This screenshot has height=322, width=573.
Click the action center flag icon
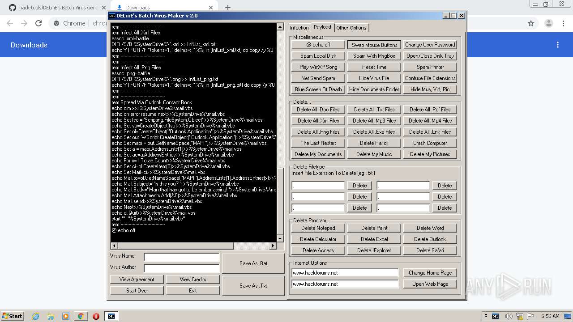pos(531,316)
